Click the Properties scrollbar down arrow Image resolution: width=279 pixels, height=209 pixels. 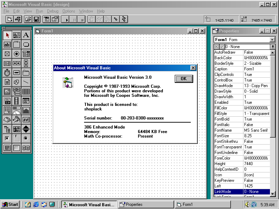pos(273,194)
